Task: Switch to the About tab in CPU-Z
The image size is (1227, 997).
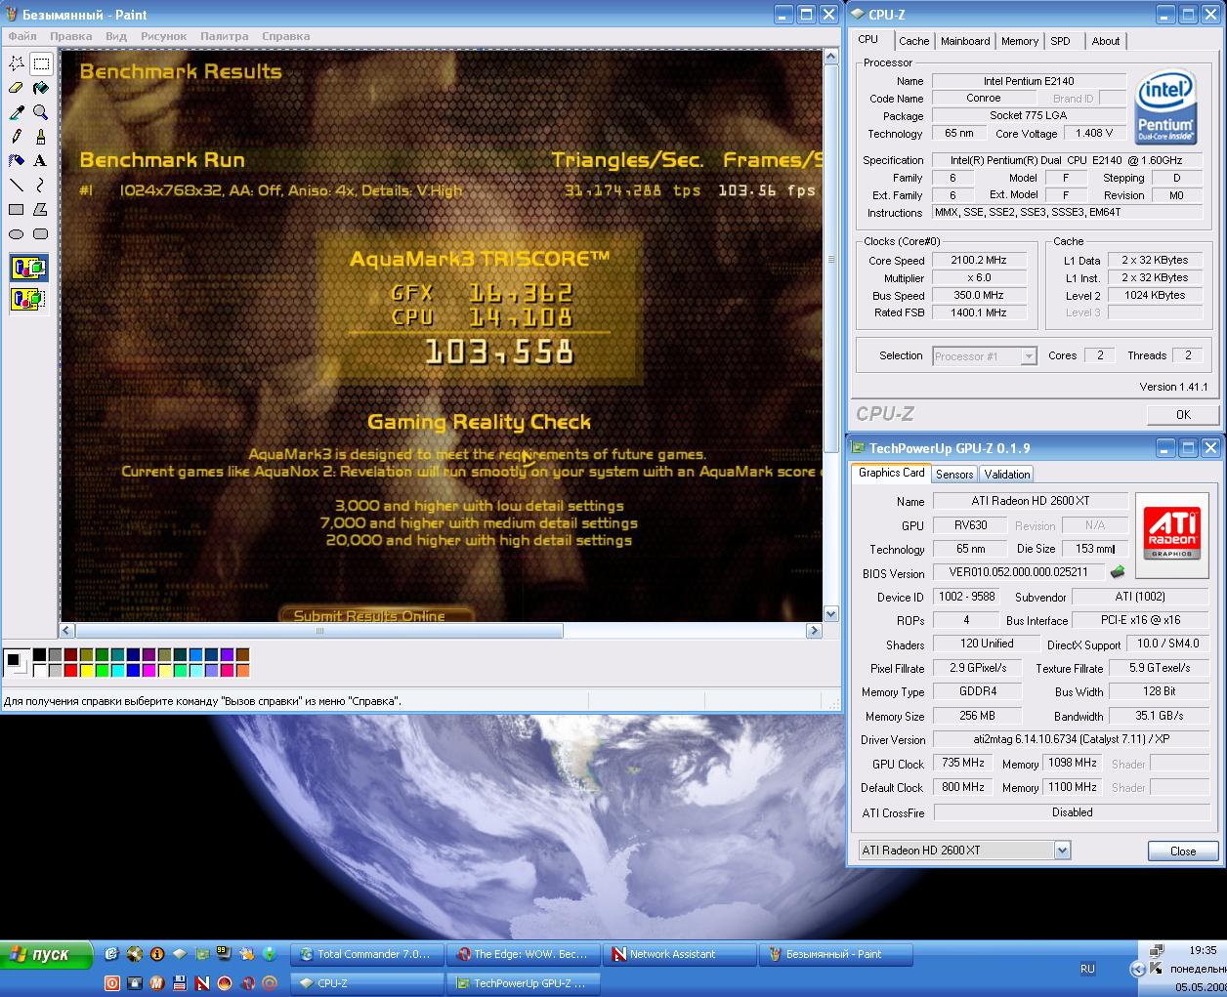Action: pos(1106,41)
